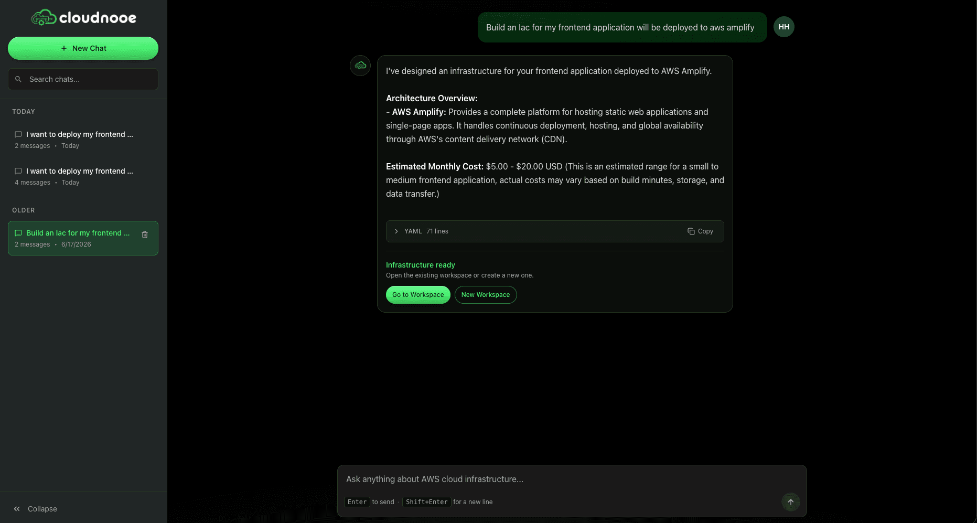Delete the "Build an Iac" chat via trash icon
Screen dimensions: 977x523
coord(145,234)
